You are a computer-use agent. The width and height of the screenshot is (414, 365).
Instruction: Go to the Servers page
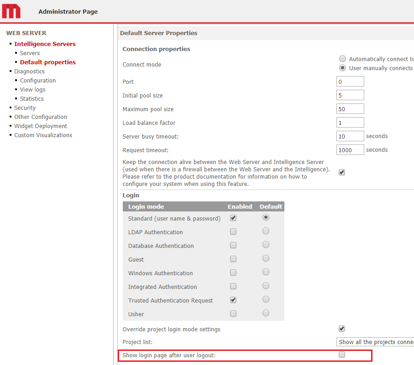click(x=30, y=53)
